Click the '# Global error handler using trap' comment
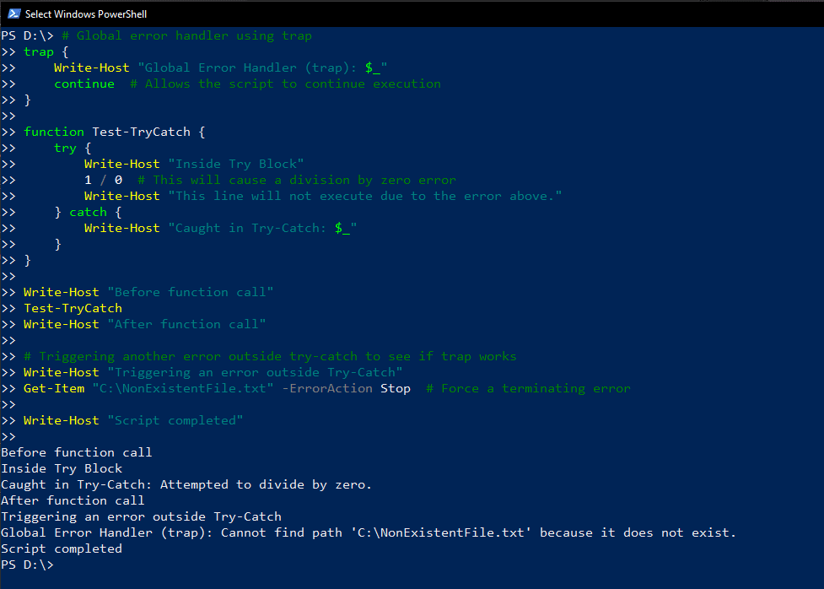 pyautogui.click(x=186, y=35)
